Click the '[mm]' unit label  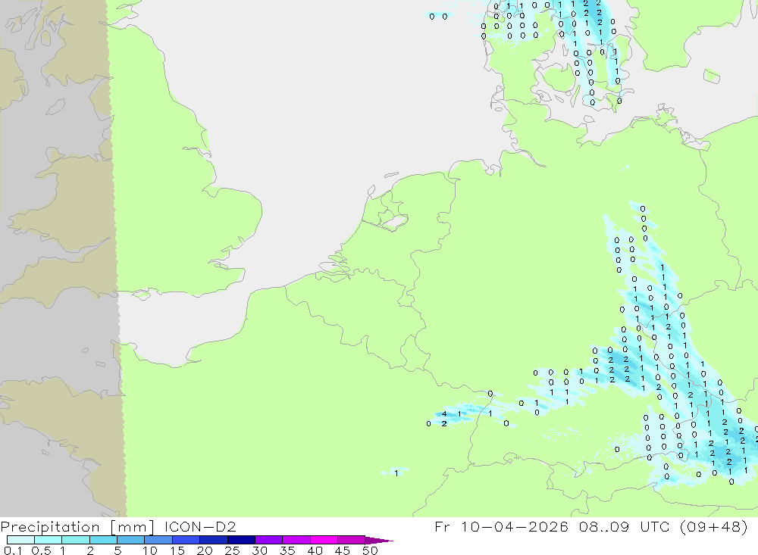pos(133,527)
